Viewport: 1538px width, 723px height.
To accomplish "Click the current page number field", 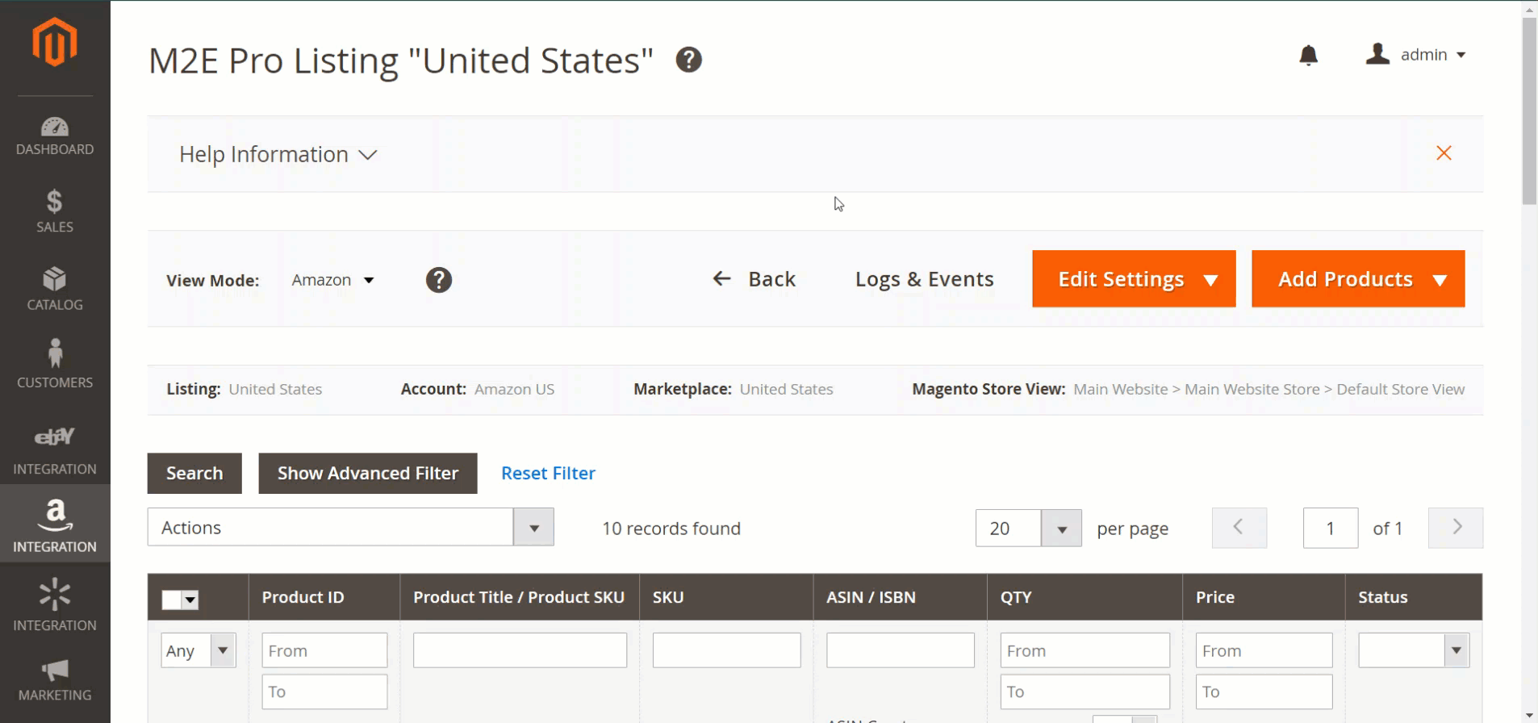I will [x=1330, y=528].
